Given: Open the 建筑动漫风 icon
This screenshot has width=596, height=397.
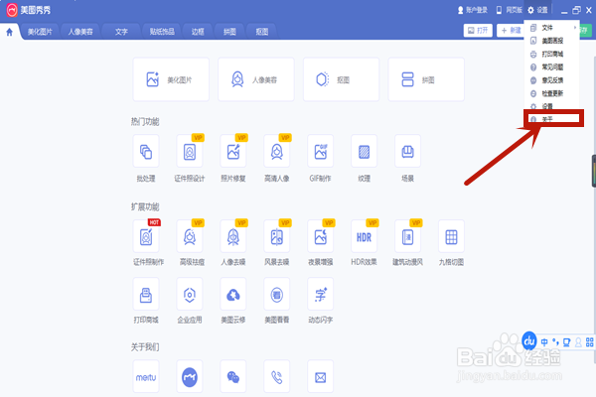Looking at the screenshot, I should [408, 236].
